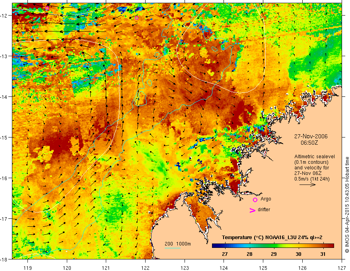Click the Argo float marker near 121.8, -12
350x271 pixels.
point(136,18)
